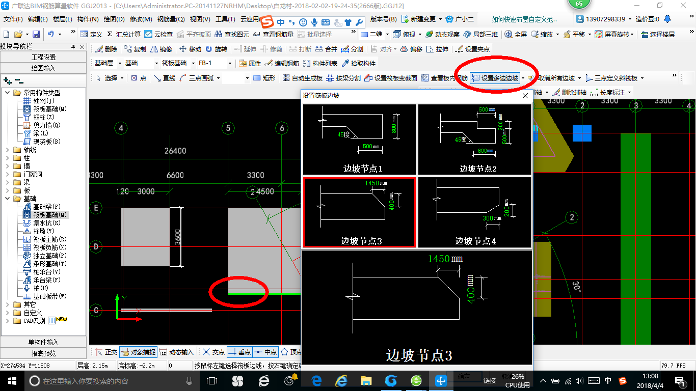Select the 边坡节点4 thumbnail
696x391 pixels.
coord(475,212)
